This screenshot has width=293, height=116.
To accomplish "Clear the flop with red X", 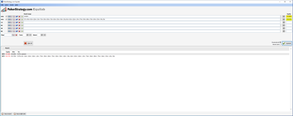I will coord(16,35).
